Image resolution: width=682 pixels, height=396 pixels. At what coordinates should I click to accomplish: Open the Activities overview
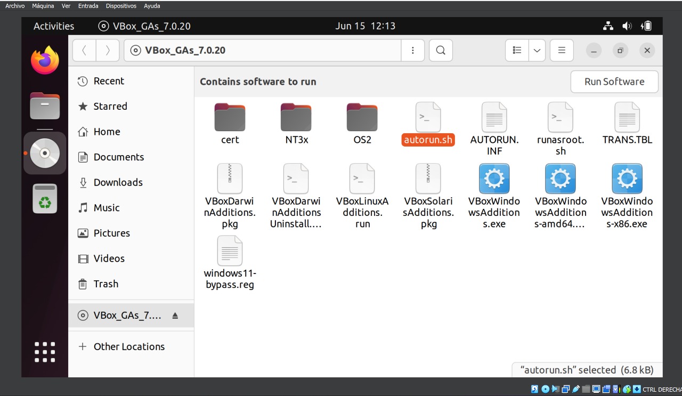(x=54, y=26)
